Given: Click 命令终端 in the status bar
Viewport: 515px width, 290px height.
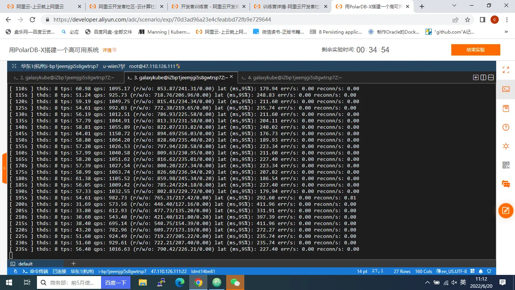Looking at the screenshot, I should point(35,271).
